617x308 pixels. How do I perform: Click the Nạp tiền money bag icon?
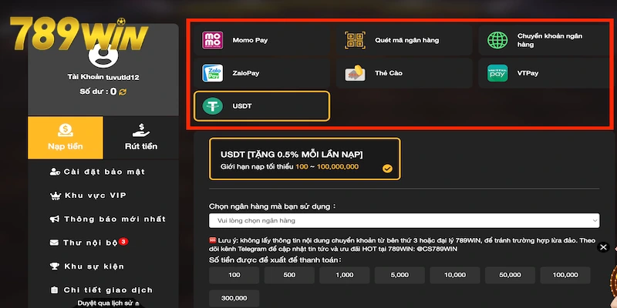click(x=66, y=130)
